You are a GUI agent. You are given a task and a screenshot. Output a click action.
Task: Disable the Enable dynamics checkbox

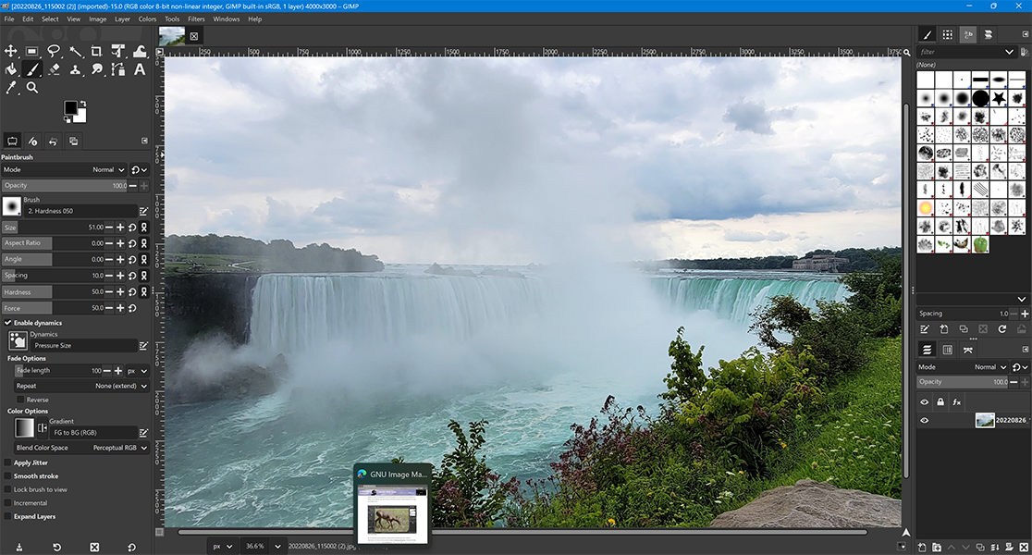pos(8,323)
